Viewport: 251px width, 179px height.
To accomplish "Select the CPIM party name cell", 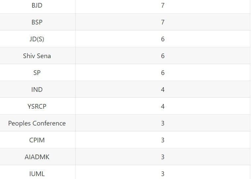I will click(37, 140).
